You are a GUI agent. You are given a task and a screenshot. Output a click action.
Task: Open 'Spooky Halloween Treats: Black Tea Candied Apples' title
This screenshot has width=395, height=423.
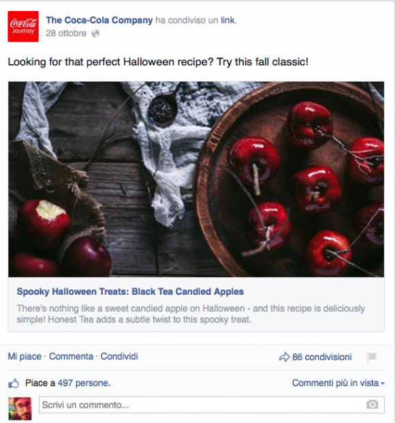(x=130, y=291)
